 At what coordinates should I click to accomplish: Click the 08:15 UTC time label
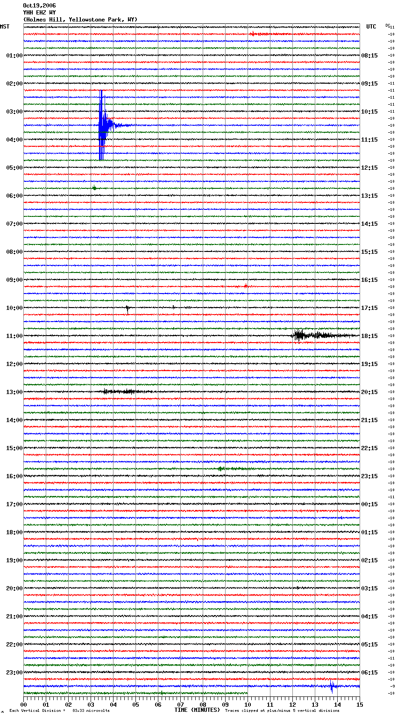369,56
